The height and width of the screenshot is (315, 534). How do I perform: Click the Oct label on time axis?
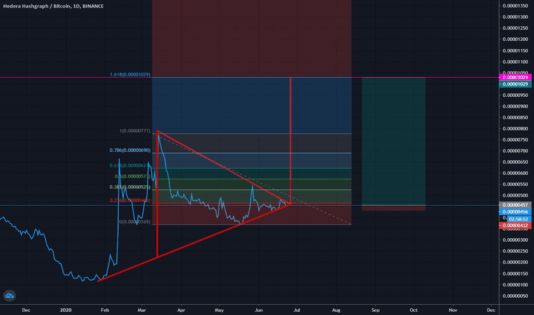click(x=414, y=310)
